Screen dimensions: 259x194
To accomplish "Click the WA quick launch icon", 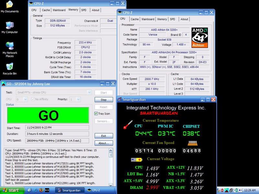I will click(47, 190).
